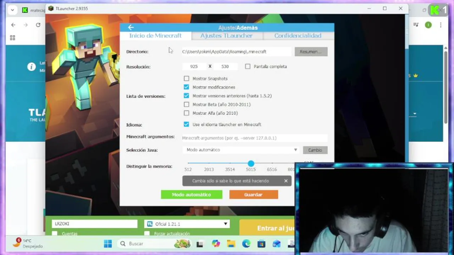Enable Pantalla completa checkbox

pyautogui.click(x=248, y=67)
